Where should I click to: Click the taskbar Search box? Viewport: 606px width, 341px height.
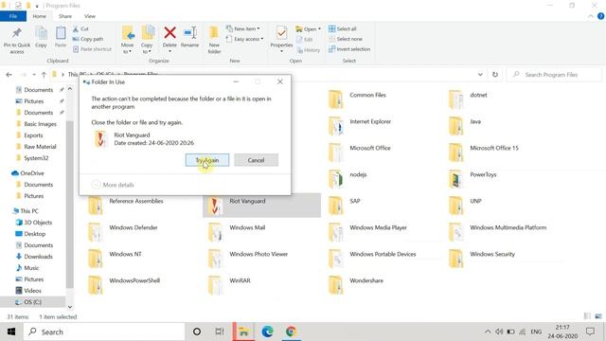point(104,332)
